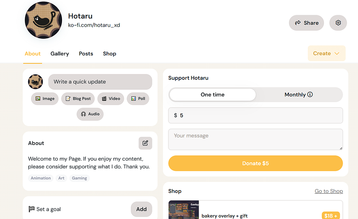The image size is (358, 219).
Task: Create a Blog Post update
Action: click(x=78, y=99)
